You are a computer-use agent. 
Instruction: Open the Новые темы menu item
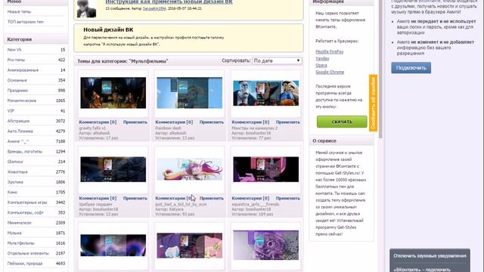pyautogui.click(x=19, y=12)
